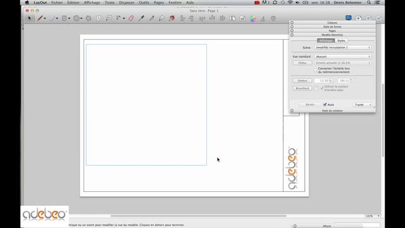Click the fog color swatch
This screenshot has width=405, height=228.
pos(316,88)
